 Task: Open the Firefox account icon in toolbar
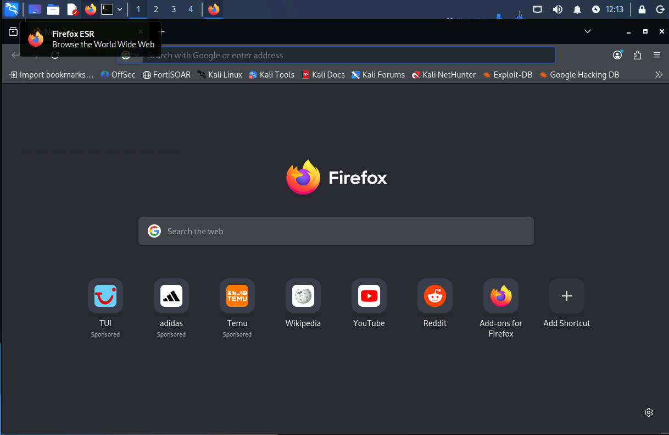point(618,55)
